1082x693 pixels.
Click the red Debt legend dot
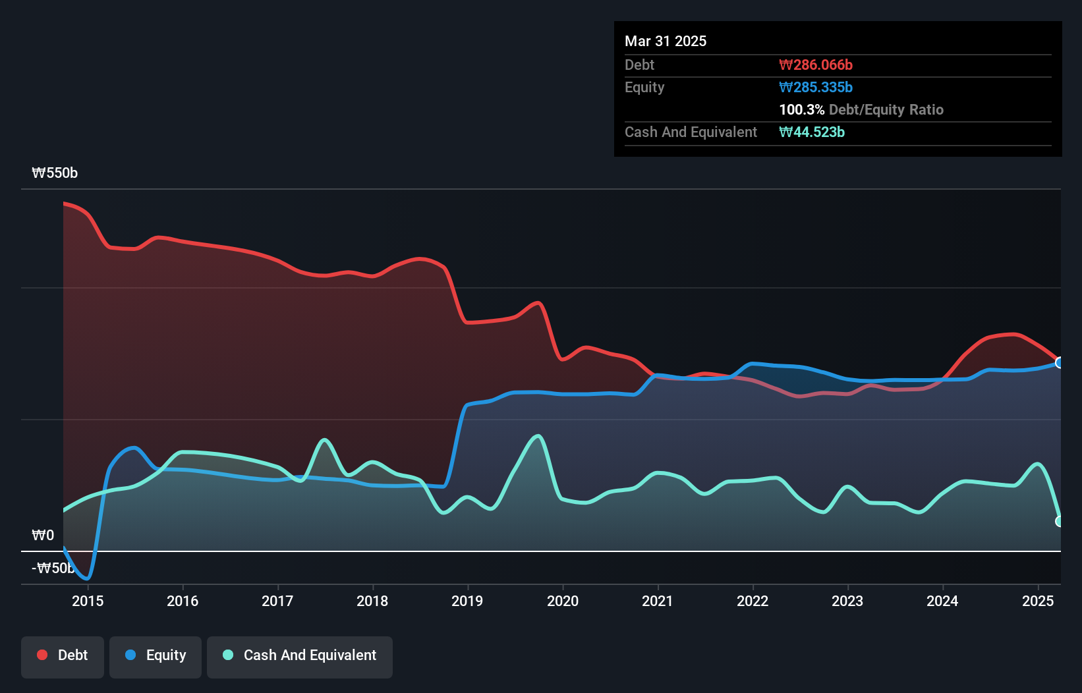[42, 655]
